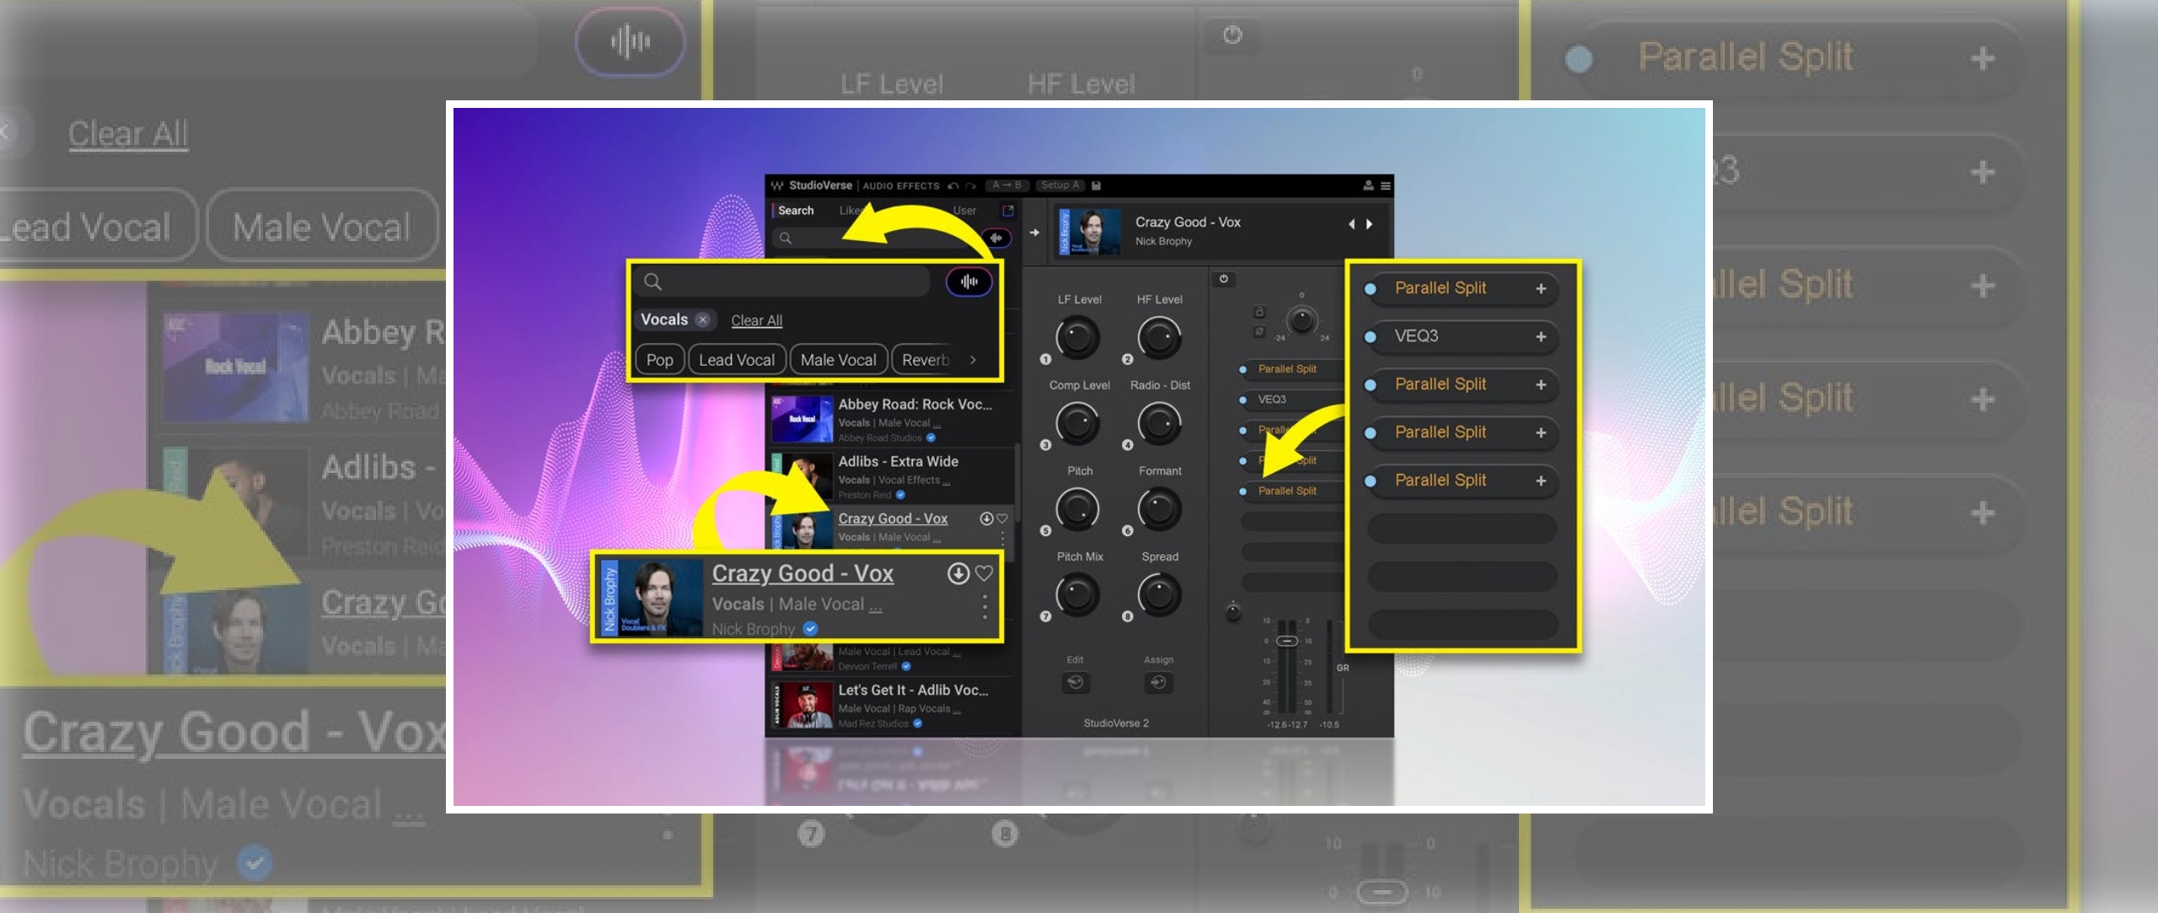
Task: Toggle small VEQ3 enable dot in plugin chain
Action: click(1243, 400)
